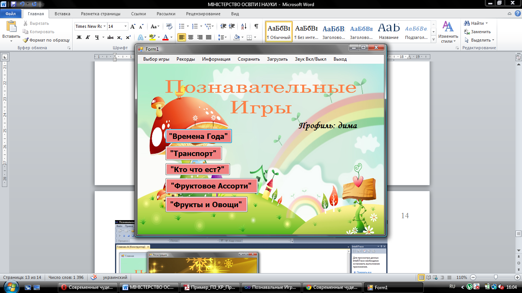The width and height of the screenshot is (522, 293).
Task: Click the Word zoom slider handle
Action: pos(496,277)
